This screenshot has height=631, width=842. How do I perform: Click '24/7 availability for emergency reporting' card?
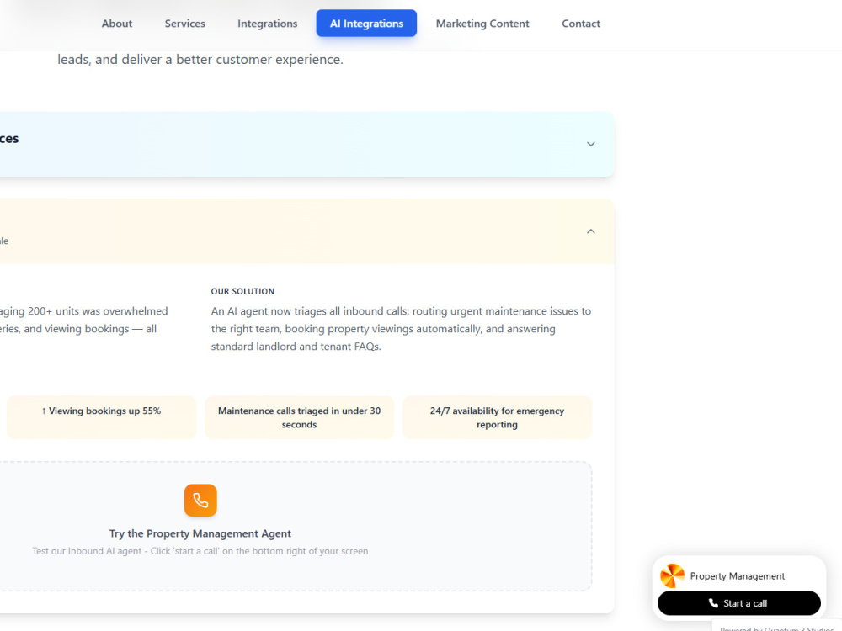498,417
